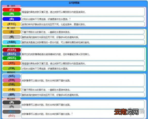Click the 第三世代 section heading
This screenshot has width=148, height=119.
pos(11,46)
